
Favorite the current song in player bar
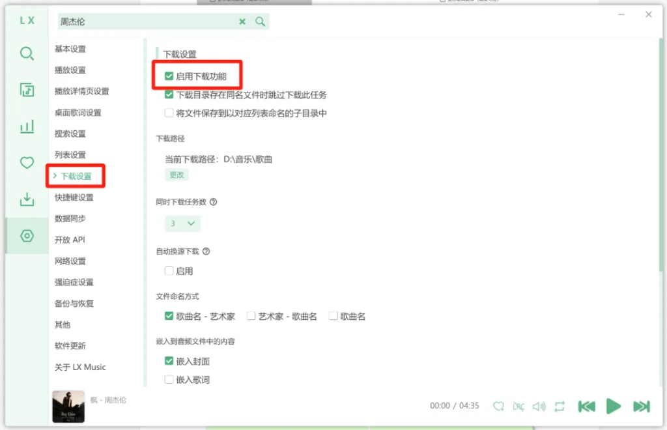click(498, 406)
